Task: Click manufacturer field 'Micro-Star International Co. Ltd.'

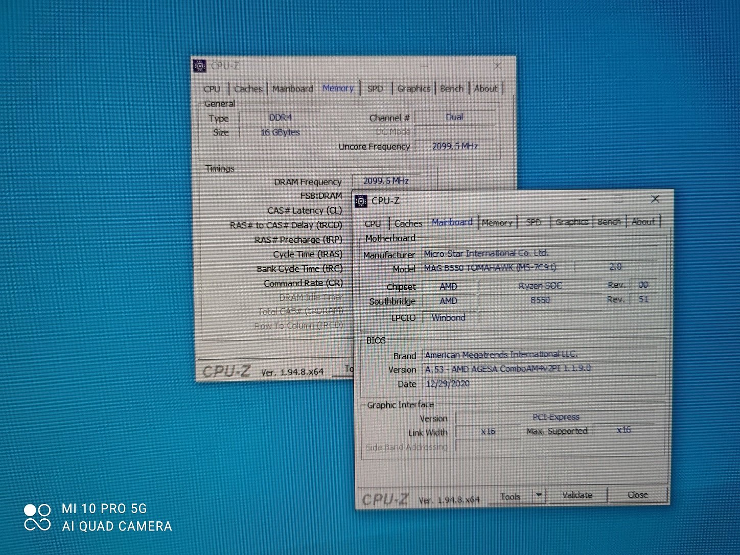Action: tap(540, 253)
